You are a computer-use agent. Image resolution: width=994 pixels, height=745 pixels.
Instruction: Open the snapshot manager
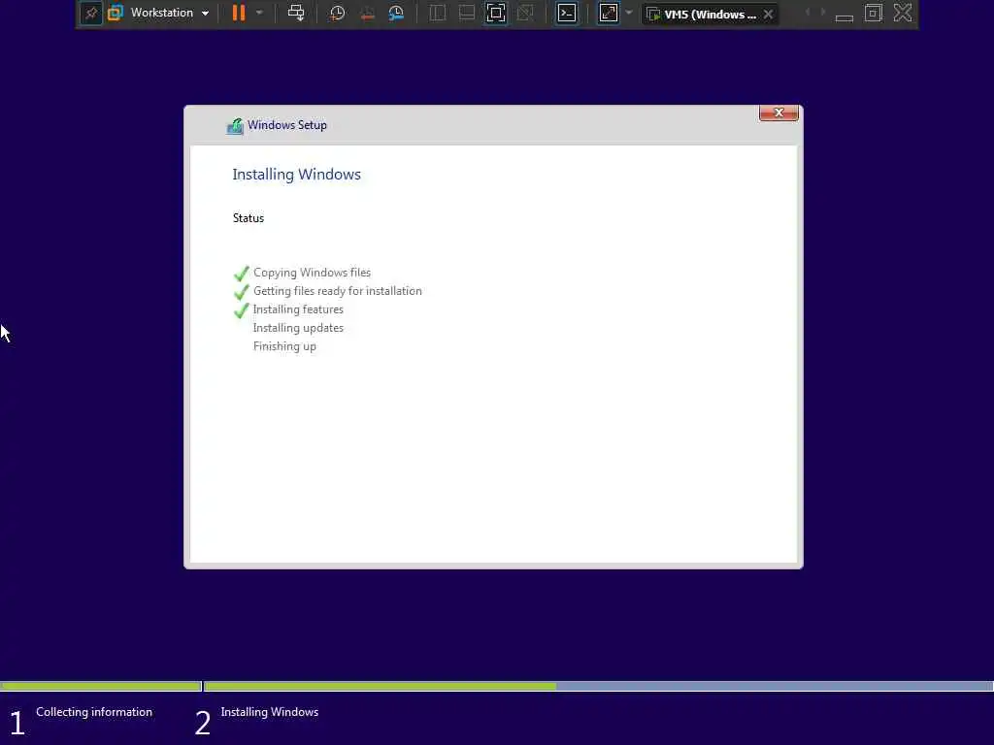pyautogui.click(x=396, y=14)
